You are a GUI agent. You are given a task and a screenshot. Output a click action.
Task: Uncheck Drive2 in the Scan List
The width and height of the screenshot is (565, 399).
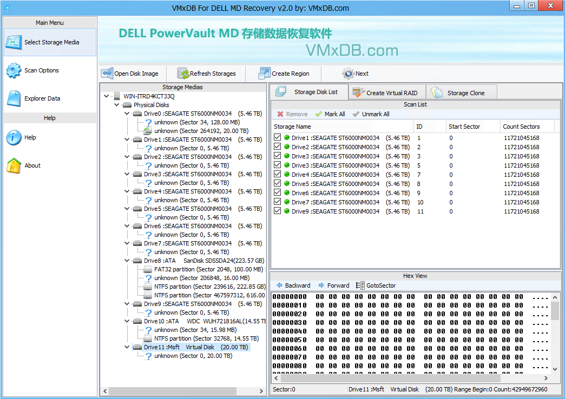coord(277,147)
